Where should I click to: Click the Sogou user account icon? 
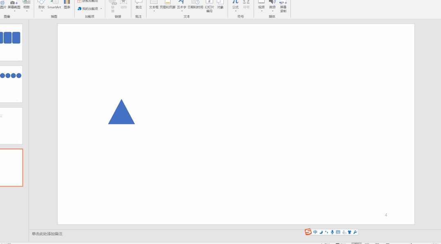[344, 232]
